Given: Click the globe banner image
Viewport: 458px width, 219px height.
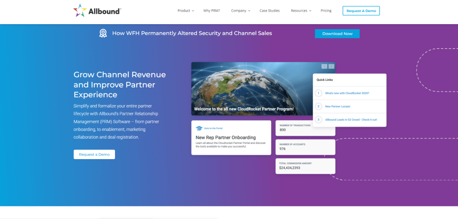Looking at the screenshot, I should click(x=263, y=89).
